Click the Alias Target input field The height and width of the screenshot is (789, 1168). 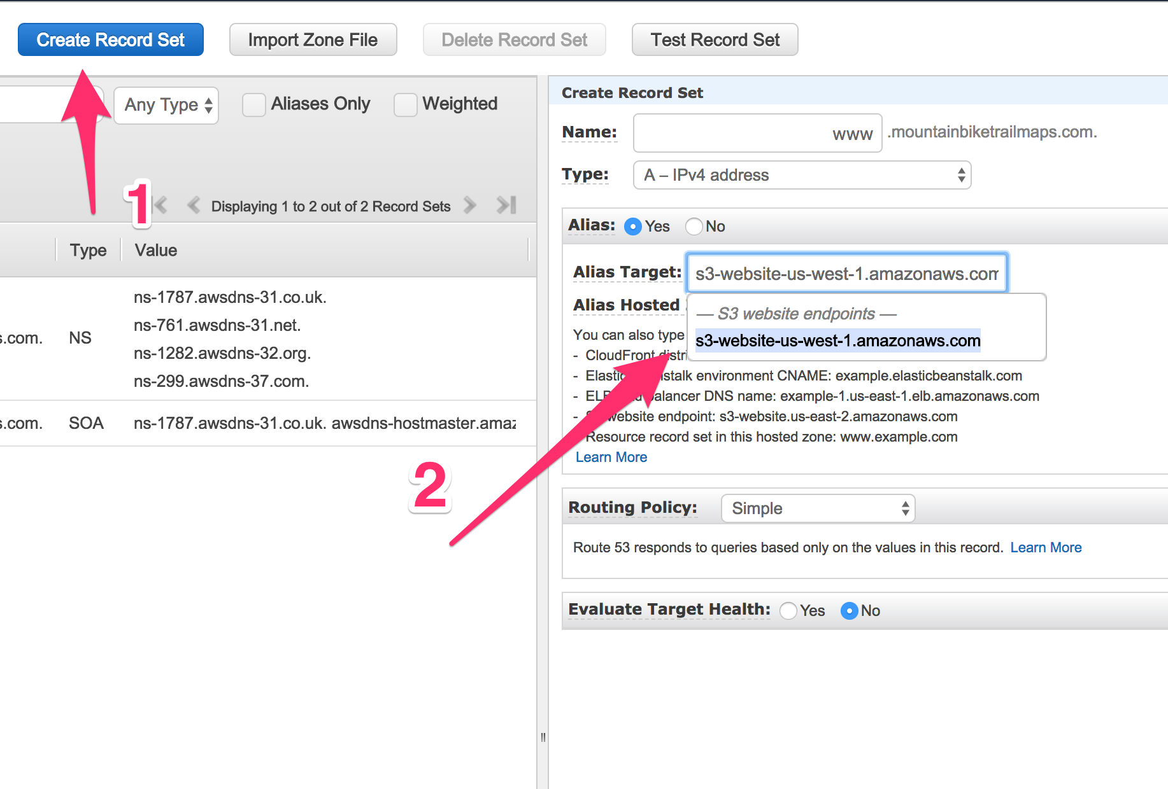[846, 273]
